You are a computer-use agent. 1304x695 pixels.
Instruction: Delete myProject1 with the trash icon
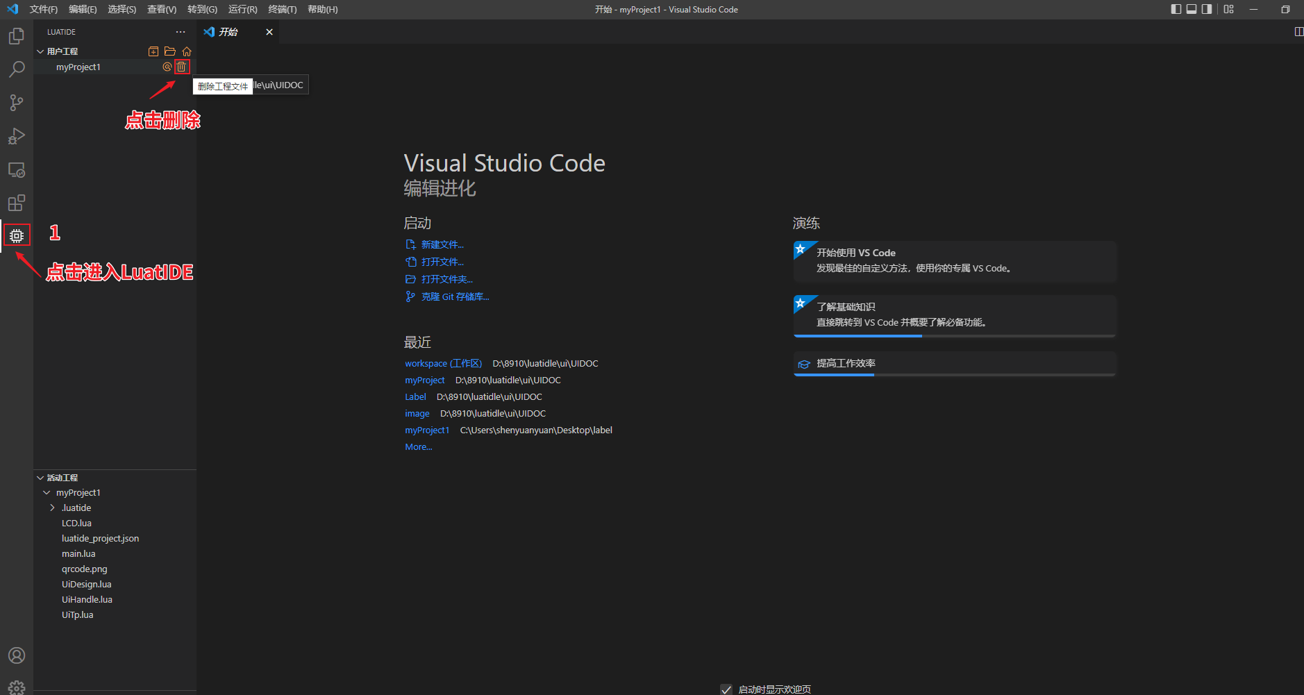pyautogui.click(x=181, y=67)
